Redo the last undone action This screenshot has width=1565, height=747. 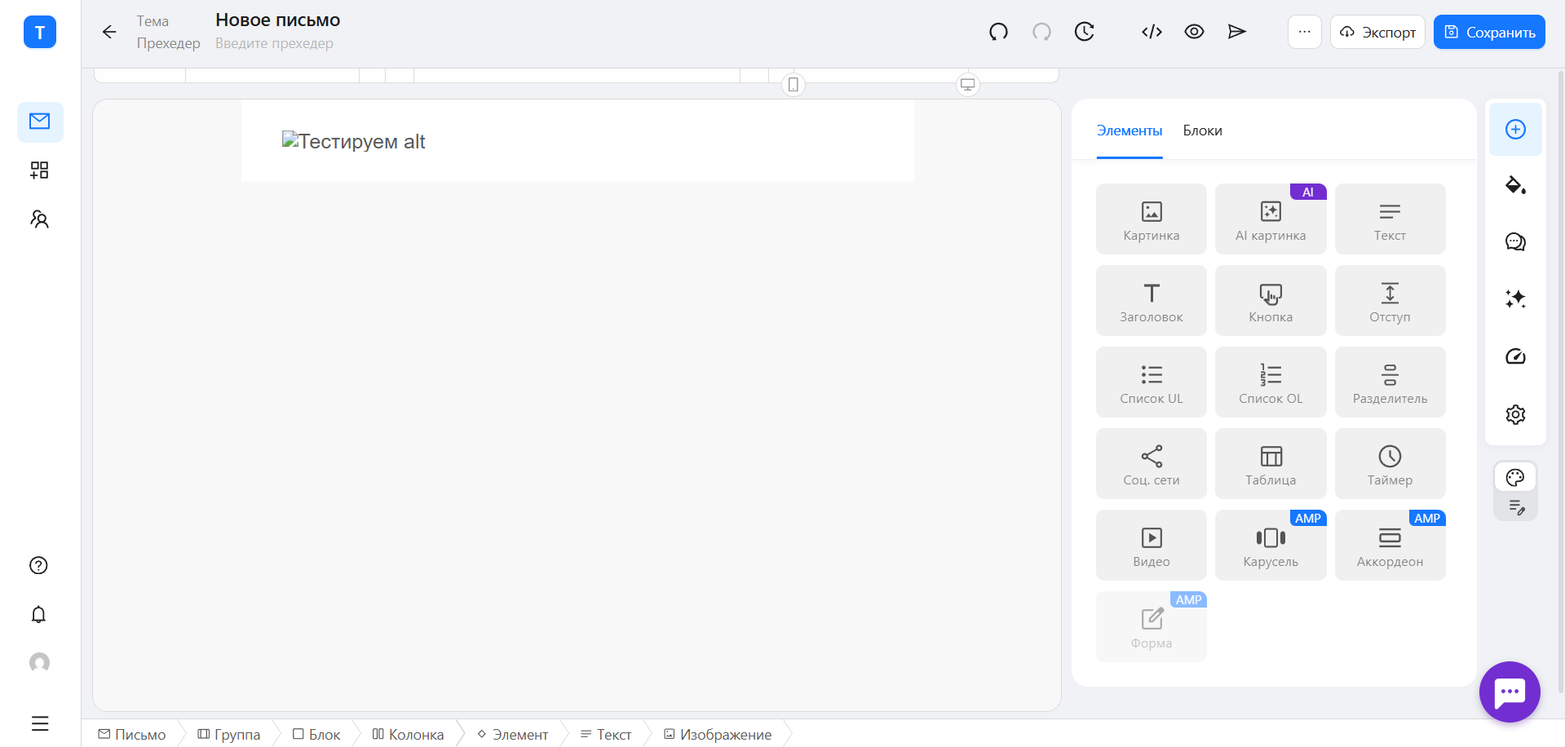pyautogui.click(x=1041, y=32)
